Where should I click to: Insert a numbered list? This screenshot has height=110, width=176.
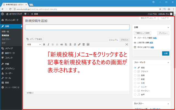coord(57,45)
